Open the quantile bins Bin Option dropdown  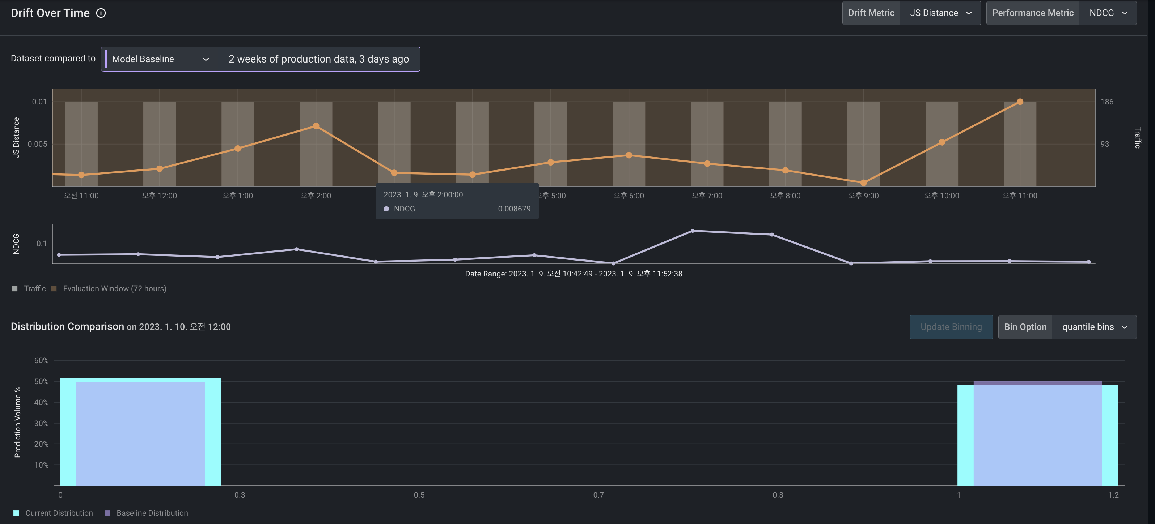coord(1093,327)
